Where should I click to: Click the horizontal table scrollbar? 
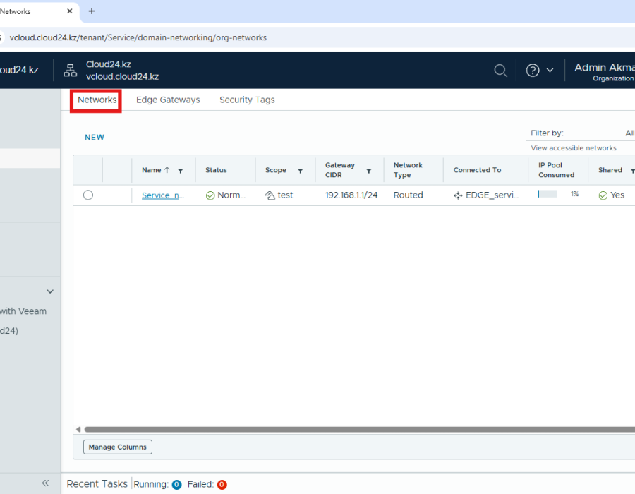[x=360, y=429]
